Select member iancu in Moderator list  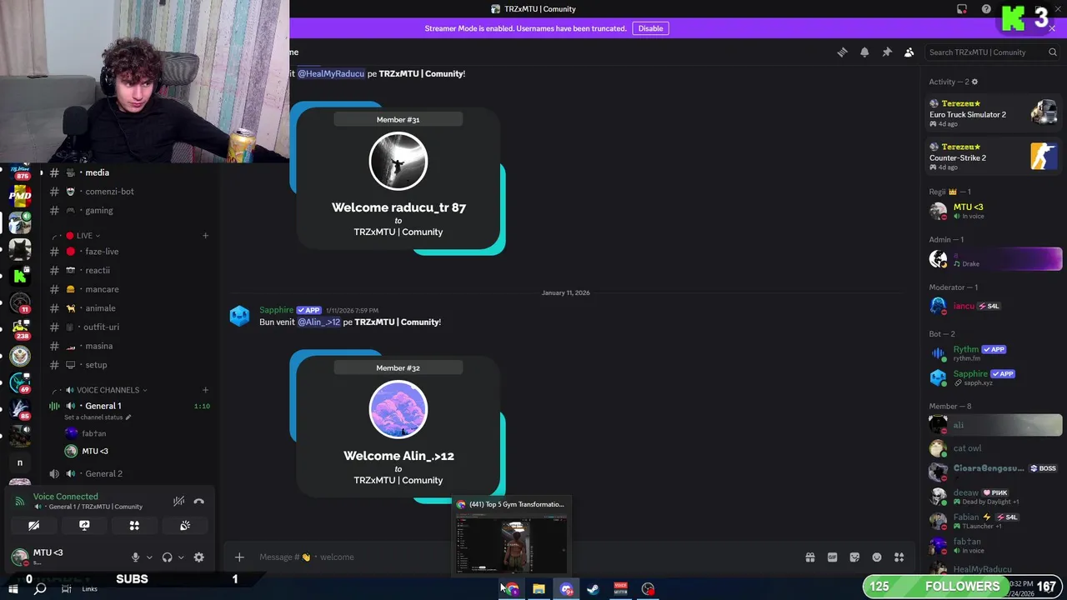tap(993, 306)
